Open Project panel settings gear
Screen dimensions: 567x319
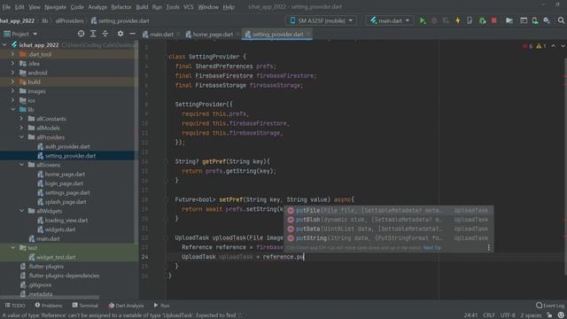120,34
